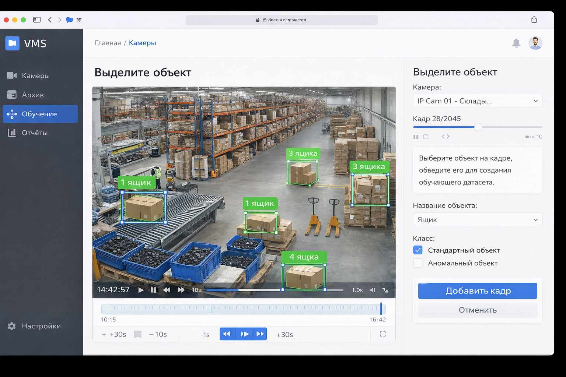Uncheck the Стандартный объект checkbox
Screen dimensions: 566x377
pyautogui.click(x=418, y=250)
